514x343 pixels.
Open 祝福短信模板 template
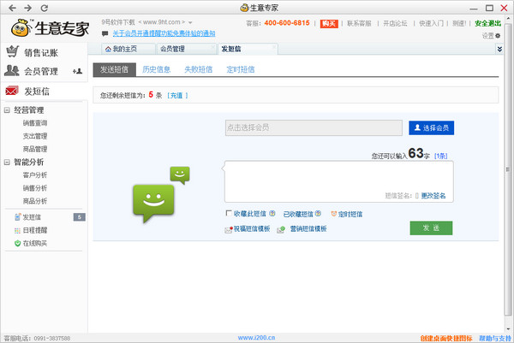coord(248,229)
